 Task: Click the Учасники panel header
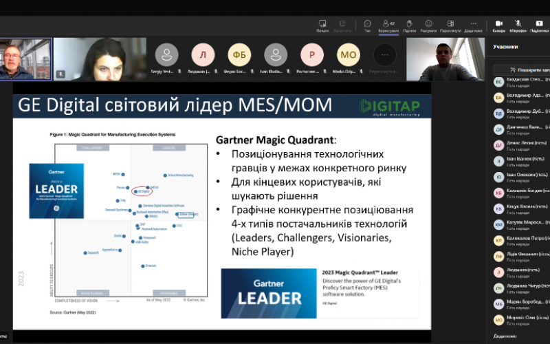click(x=505, y=47)
